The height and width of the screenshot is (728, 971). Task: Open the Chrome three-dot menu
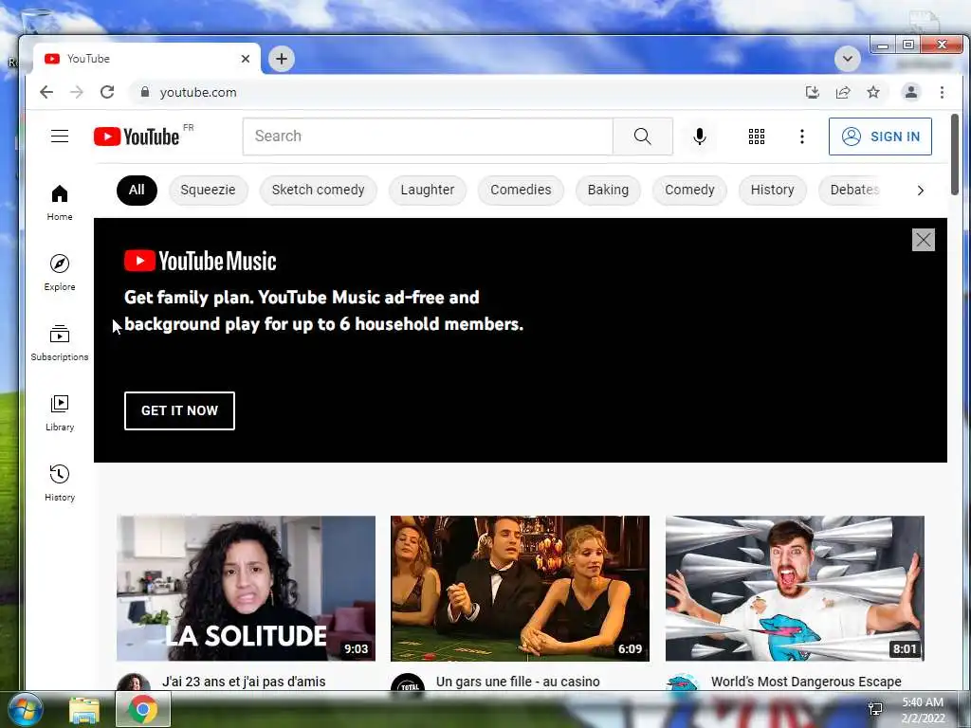coord(942,92)
